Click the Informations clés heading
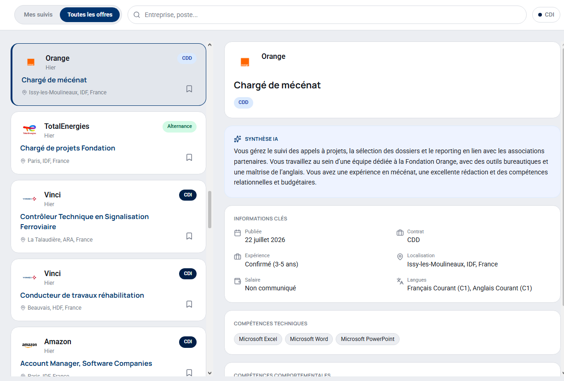The image size is (564, 381). coord(261,219)
